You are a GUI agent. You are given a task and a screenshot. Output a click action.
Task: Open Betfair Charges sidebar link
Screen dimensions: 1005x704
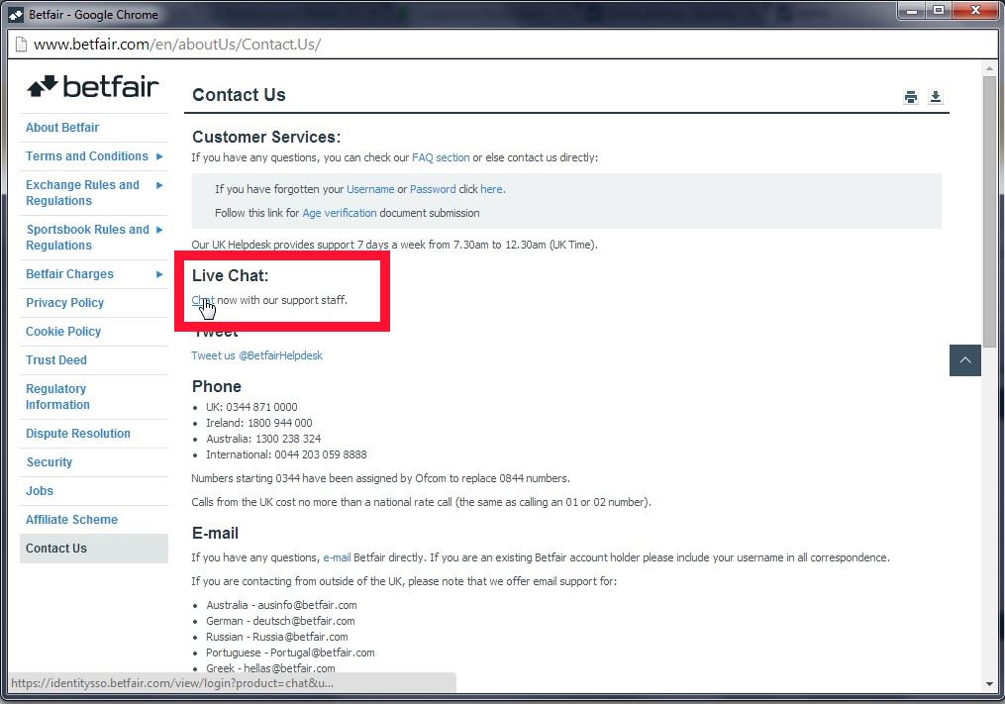70,274
